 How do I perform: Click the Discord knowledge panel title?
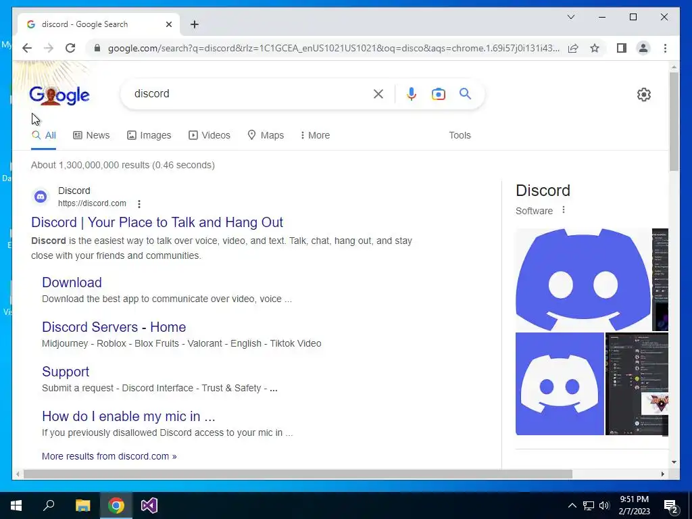click(543, 191)
